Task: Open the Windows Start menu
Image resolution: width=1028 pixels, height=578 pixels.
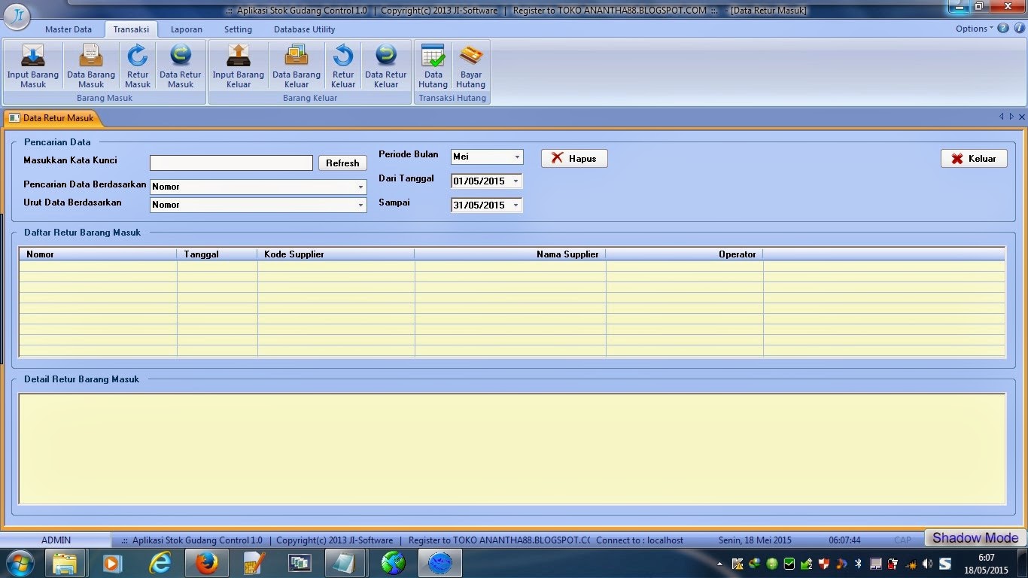Action: [x=20, y=563]
